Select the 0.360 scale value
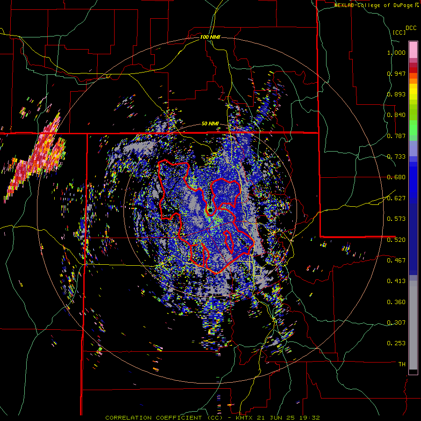Screen dimensions: 421x421 [396, 302]
